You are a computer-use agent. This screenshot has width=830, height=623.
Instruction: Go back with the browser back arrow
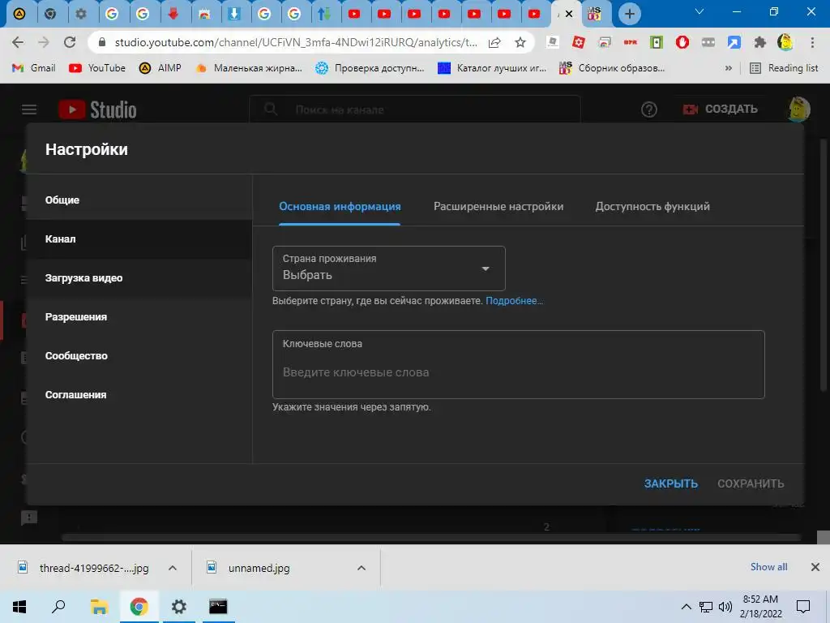(x=18, y=42)
